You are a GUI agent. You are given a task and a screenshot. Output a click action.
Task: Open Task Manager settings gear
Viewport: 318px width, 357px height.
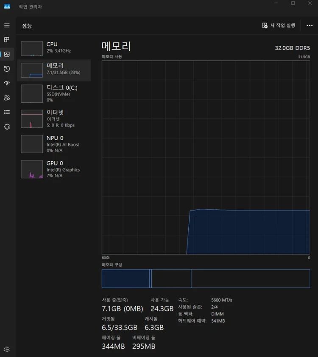[x=7, y=349]
